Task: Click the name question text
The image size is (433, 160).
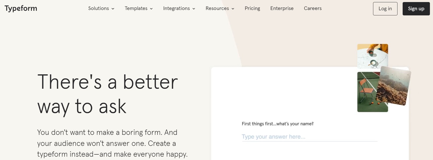Action: (x=277, y=124)
